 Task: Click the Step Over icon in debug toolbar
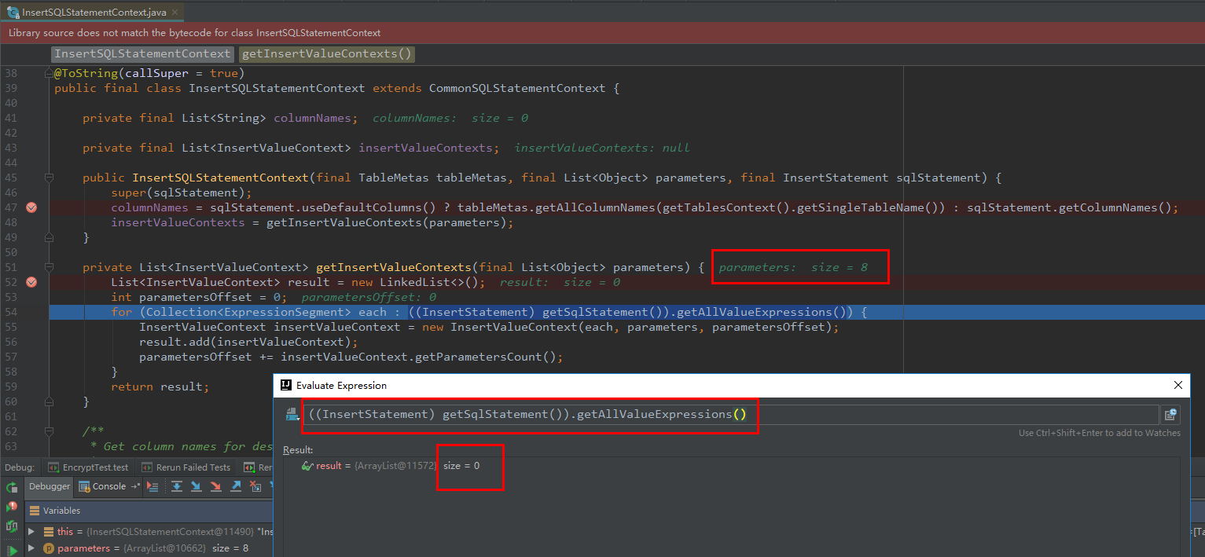coord(176,486)
